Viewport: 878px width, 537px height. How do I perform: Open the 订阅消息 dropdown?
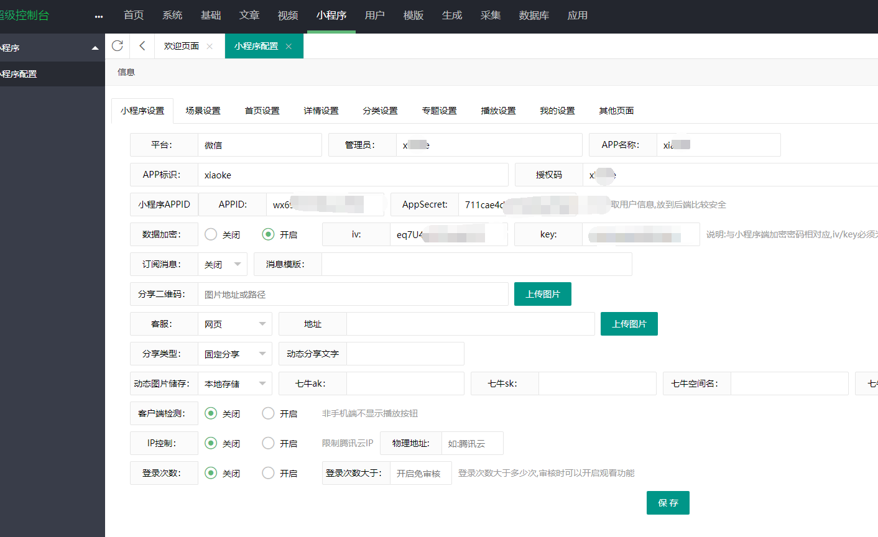[x=222, y=264]
